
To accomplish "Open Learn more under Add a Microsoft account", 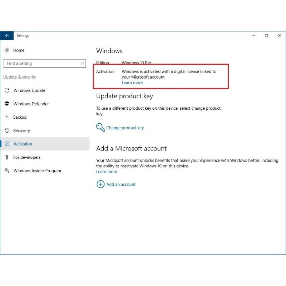I will click(x=107, y=172).
